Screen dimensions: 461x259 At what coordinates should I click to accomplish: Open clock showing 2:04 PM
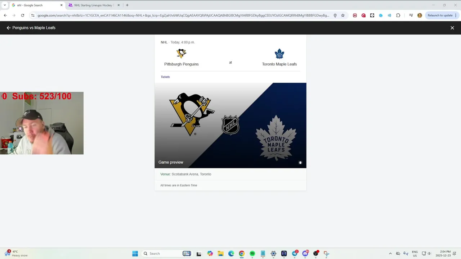[x=443, y=254]
